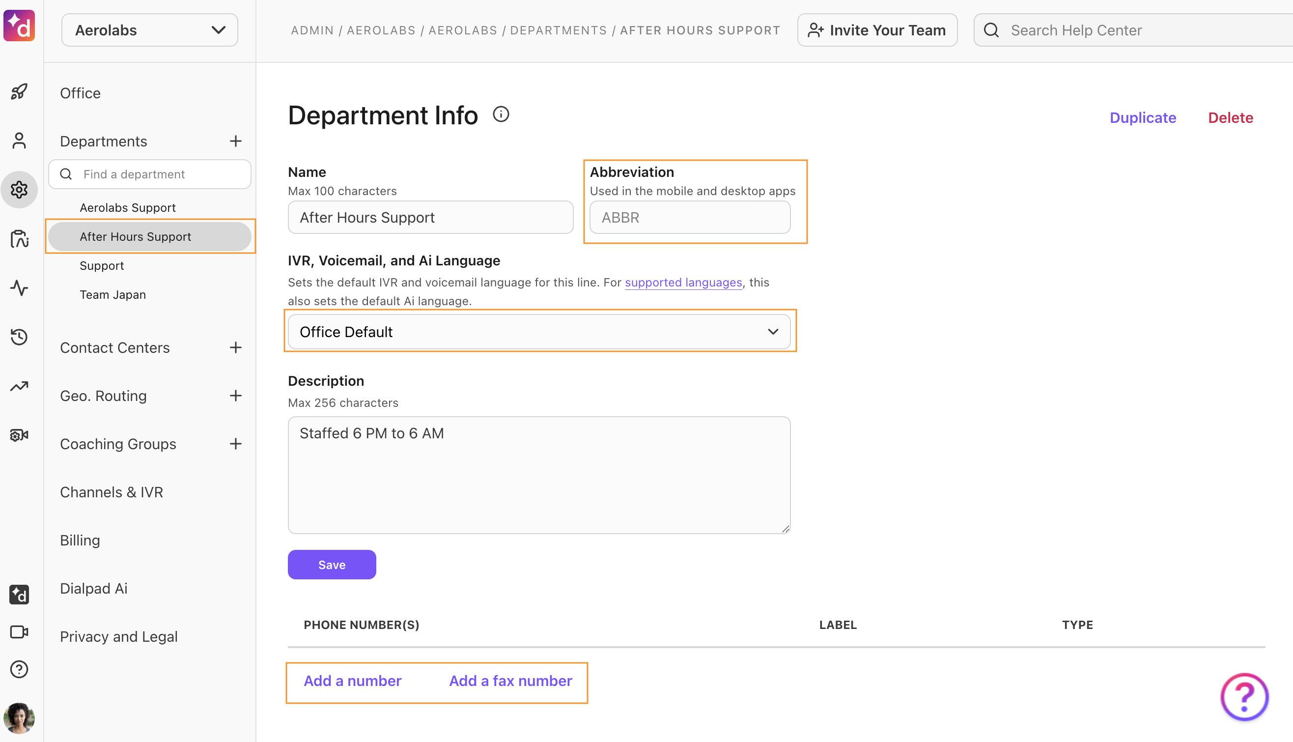Focus the Search Help Center field
1293x742 pixels.
pyautogui.click(x=1133, y=30)
